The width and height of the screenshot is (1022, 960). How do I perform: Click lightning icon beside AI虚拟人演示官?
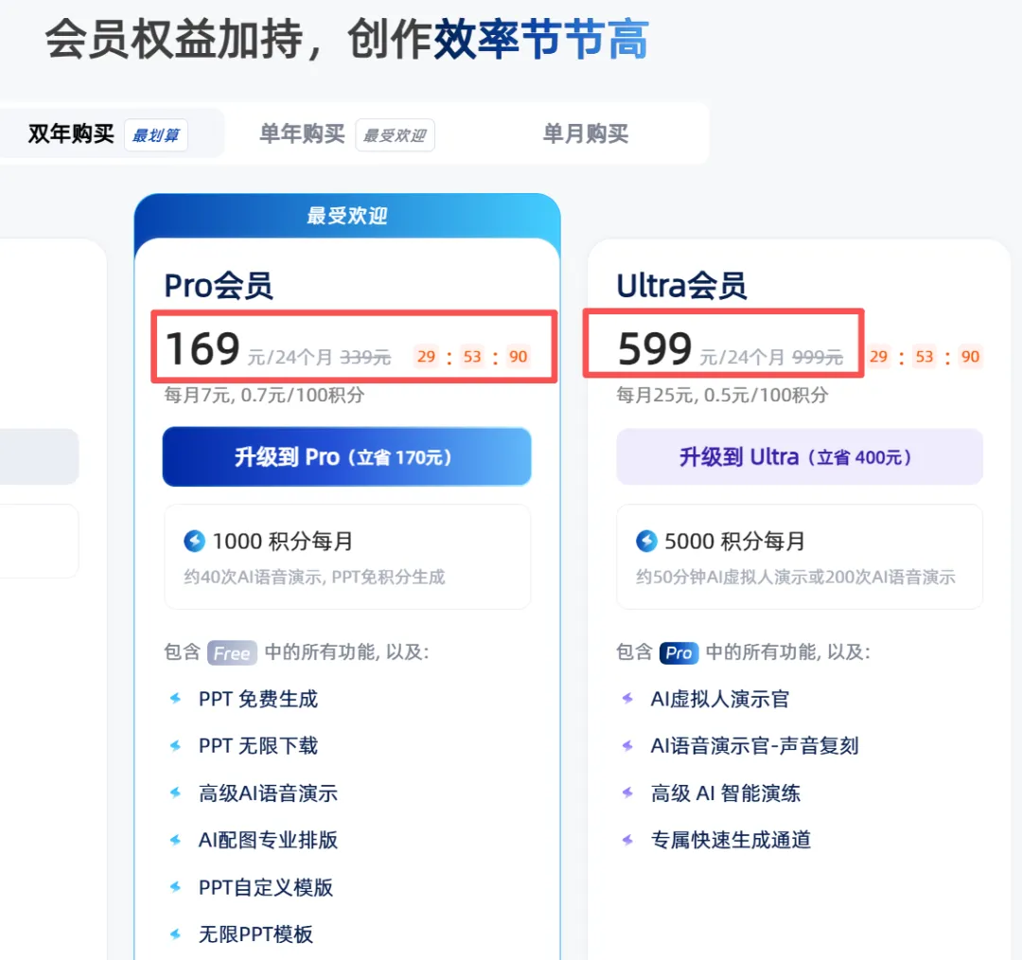pos(627,699)
